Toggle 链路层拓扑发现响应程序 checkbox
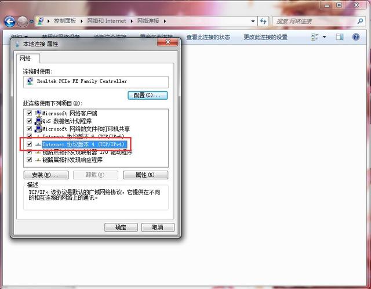This screenshot has width=371, height=289. click(x=29, y=159)
